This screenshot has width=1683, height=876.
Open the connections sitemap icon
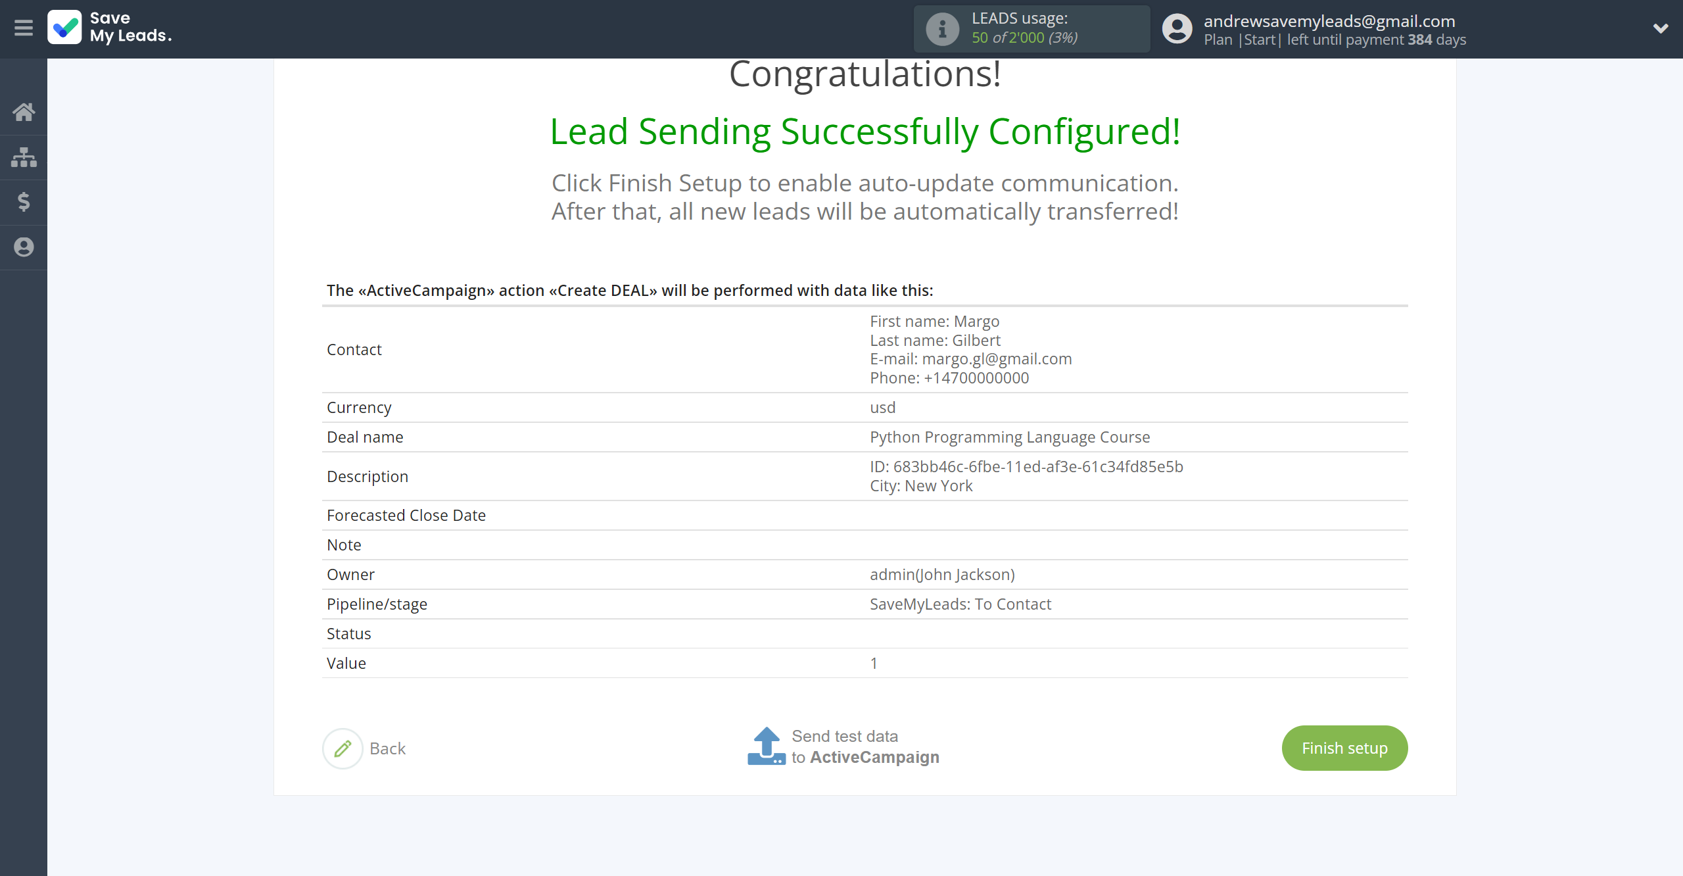click(x=24, y=157)
